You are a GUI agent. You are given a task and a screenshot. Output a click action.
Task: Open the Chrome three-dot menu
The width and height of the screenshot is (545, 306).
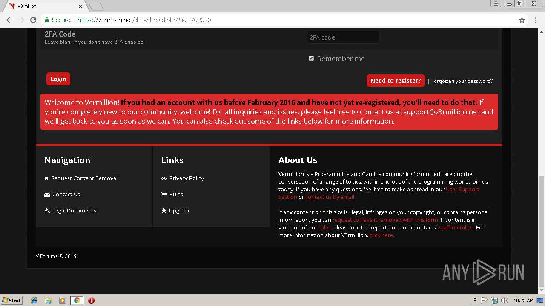536,20
